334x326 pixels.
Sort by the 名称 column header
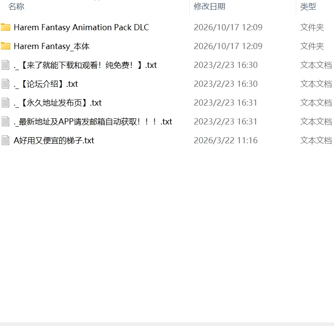[16, 7]
